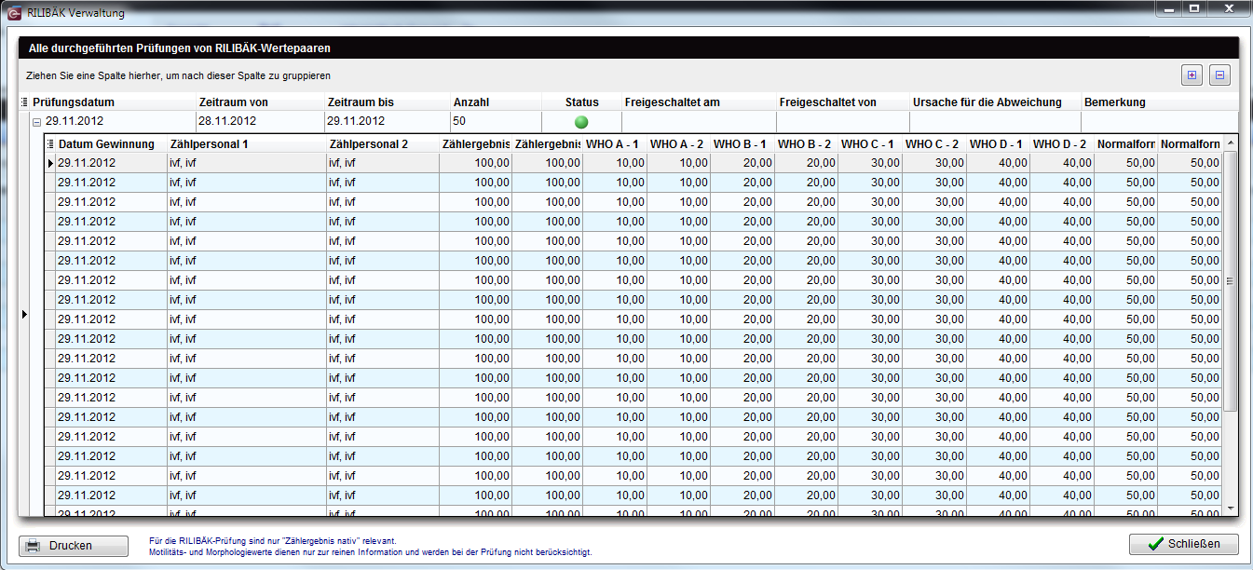Image resolution: width=1253 pixels, height=570 pixels.
Task: Click the Schließen button
Action: tap(1183, 544)
